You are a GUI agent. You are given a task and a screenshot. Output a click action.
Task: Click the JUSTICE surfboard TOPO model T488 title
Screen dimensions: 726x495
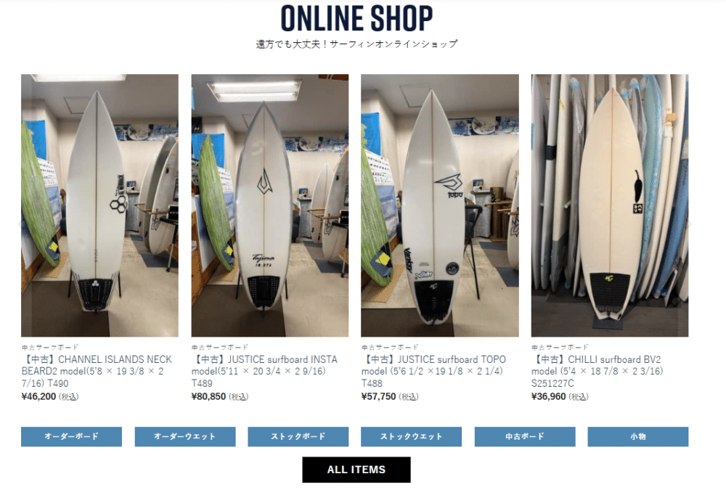434,372
